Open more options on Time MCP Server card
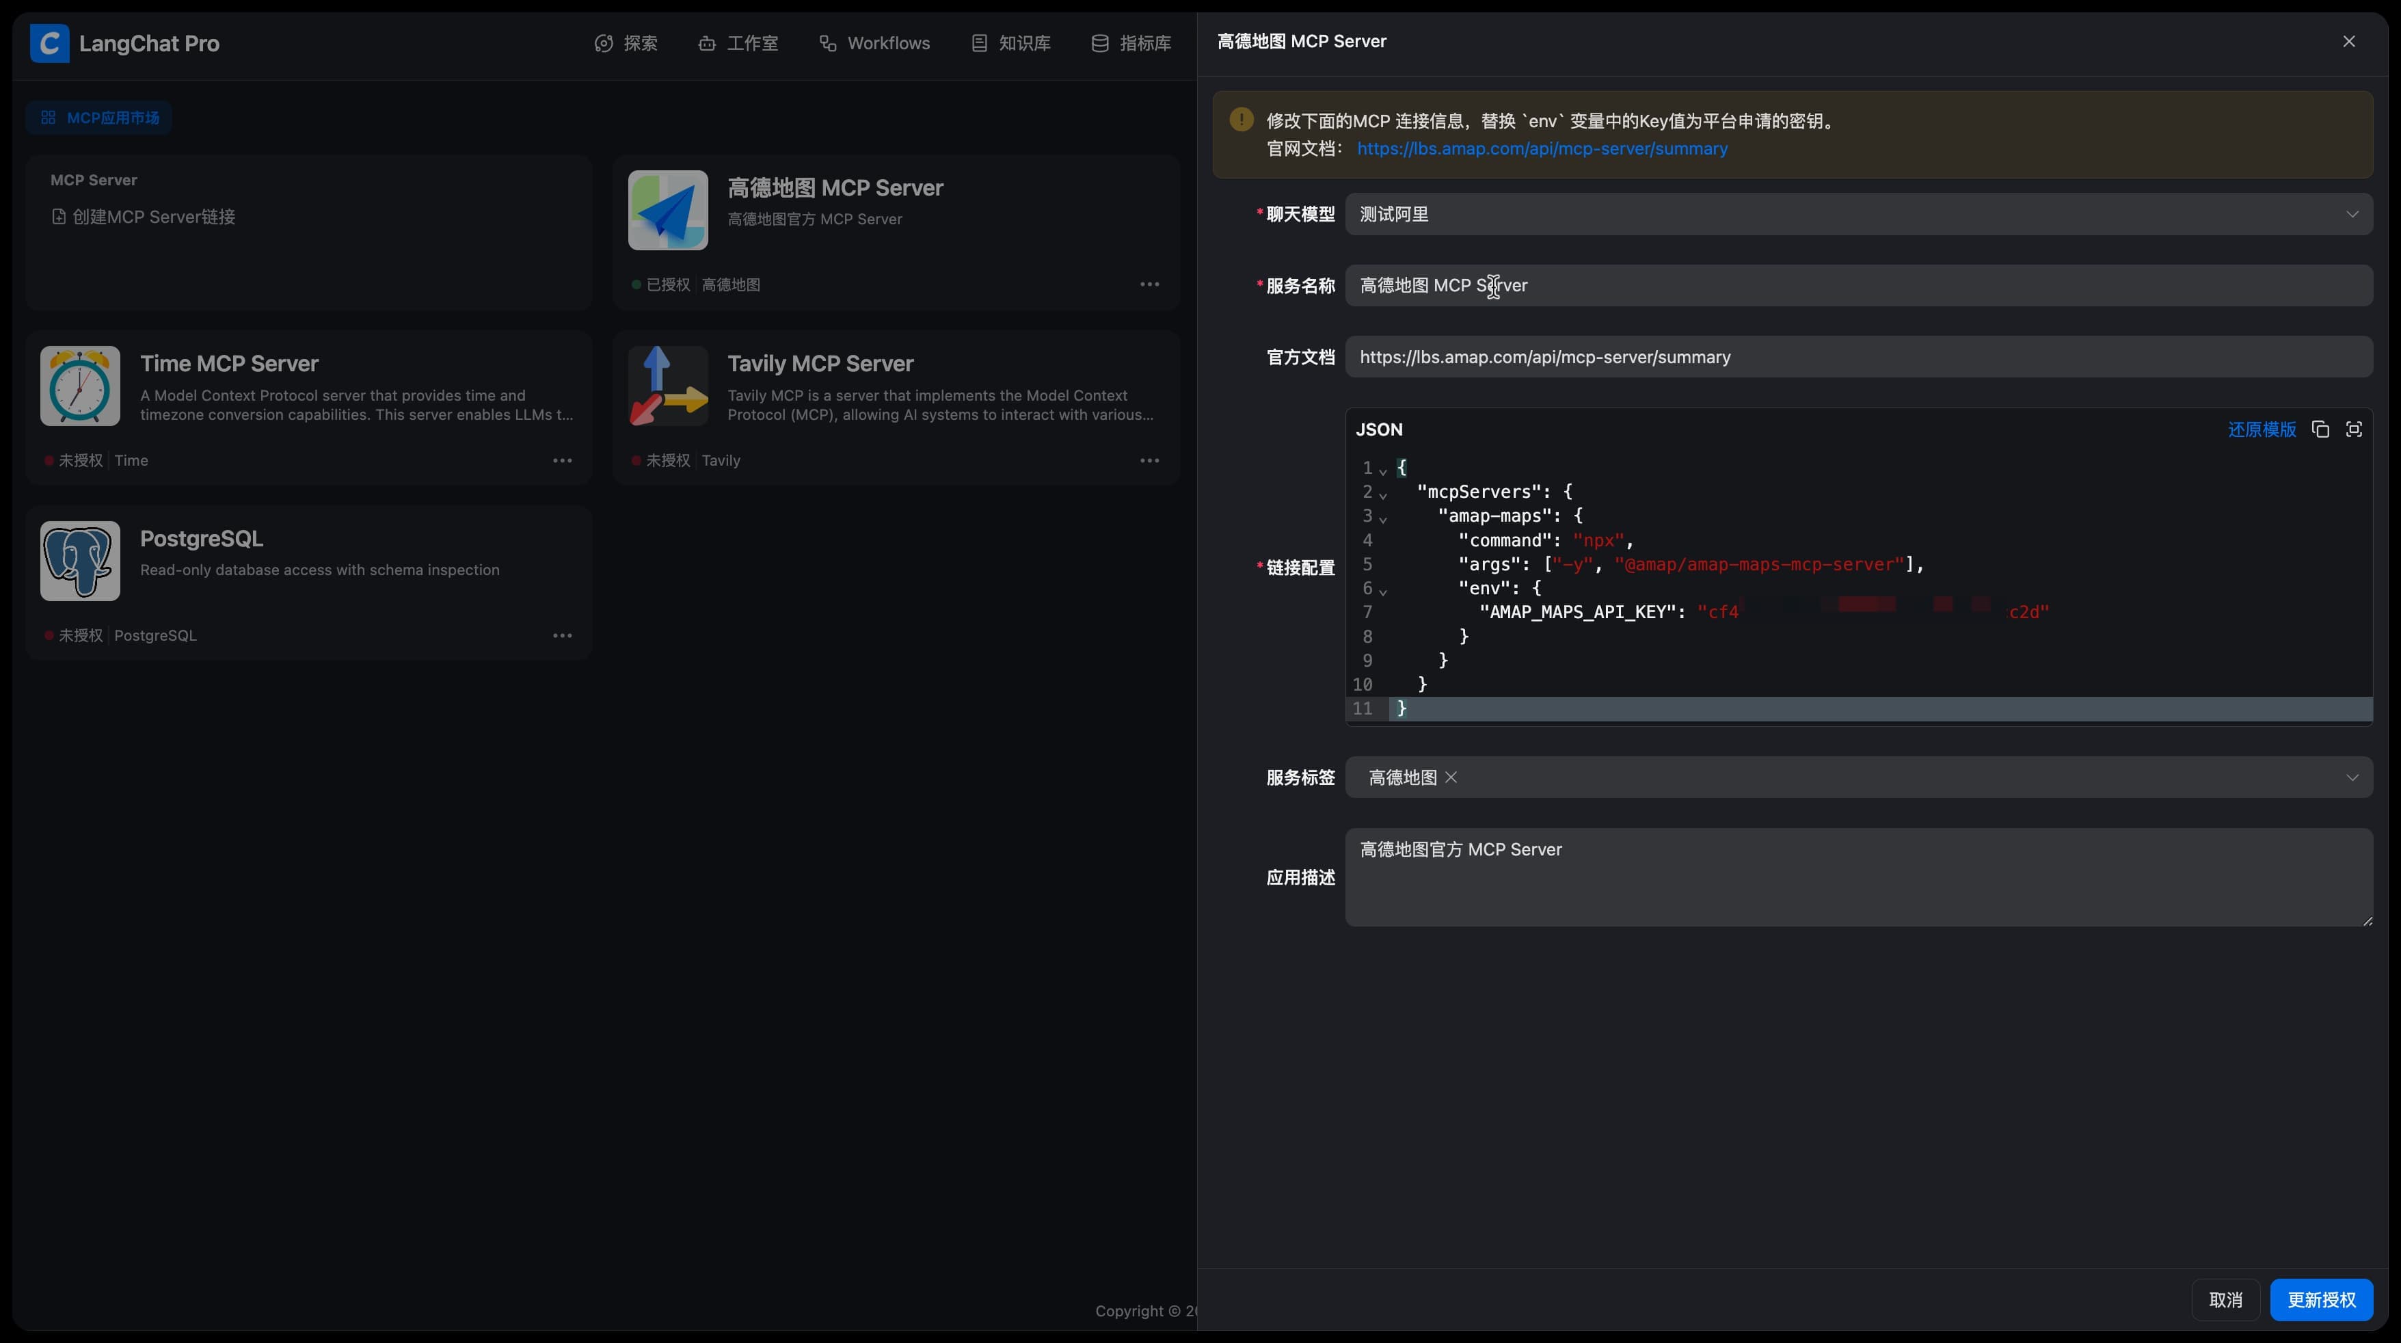 562,460
